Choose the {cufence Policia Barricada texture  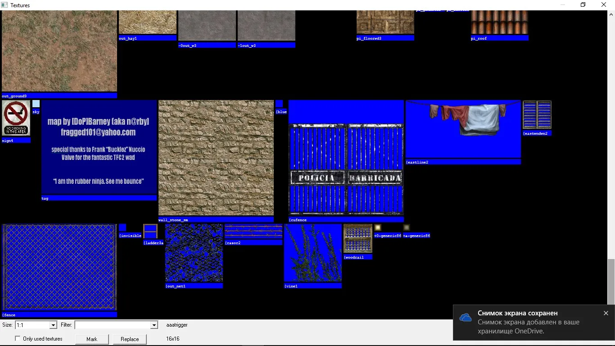pos(346,169)
